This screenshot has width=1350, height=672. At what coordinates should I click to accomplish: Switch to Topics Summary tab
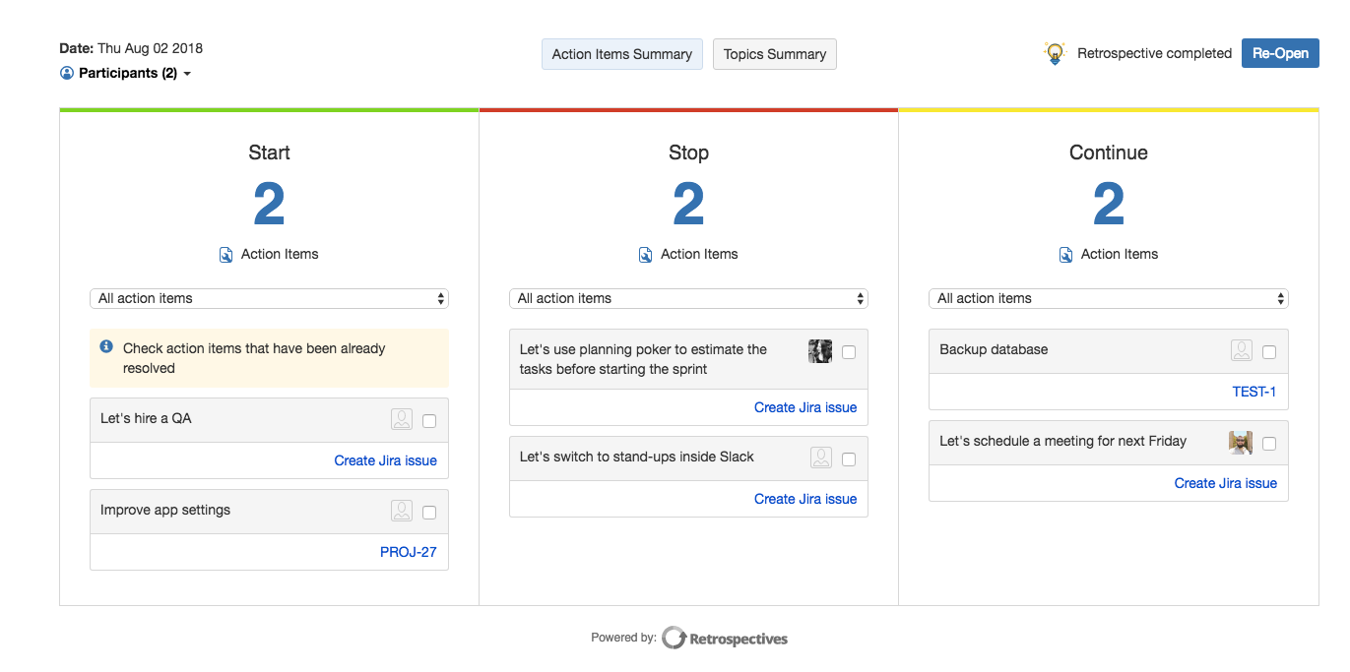click(775, 54)
